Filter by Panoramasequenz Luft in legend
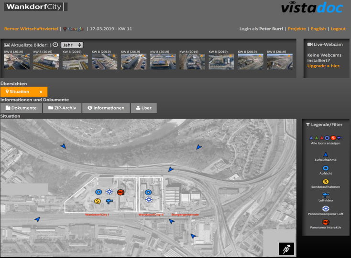 (x=326, y=211)
